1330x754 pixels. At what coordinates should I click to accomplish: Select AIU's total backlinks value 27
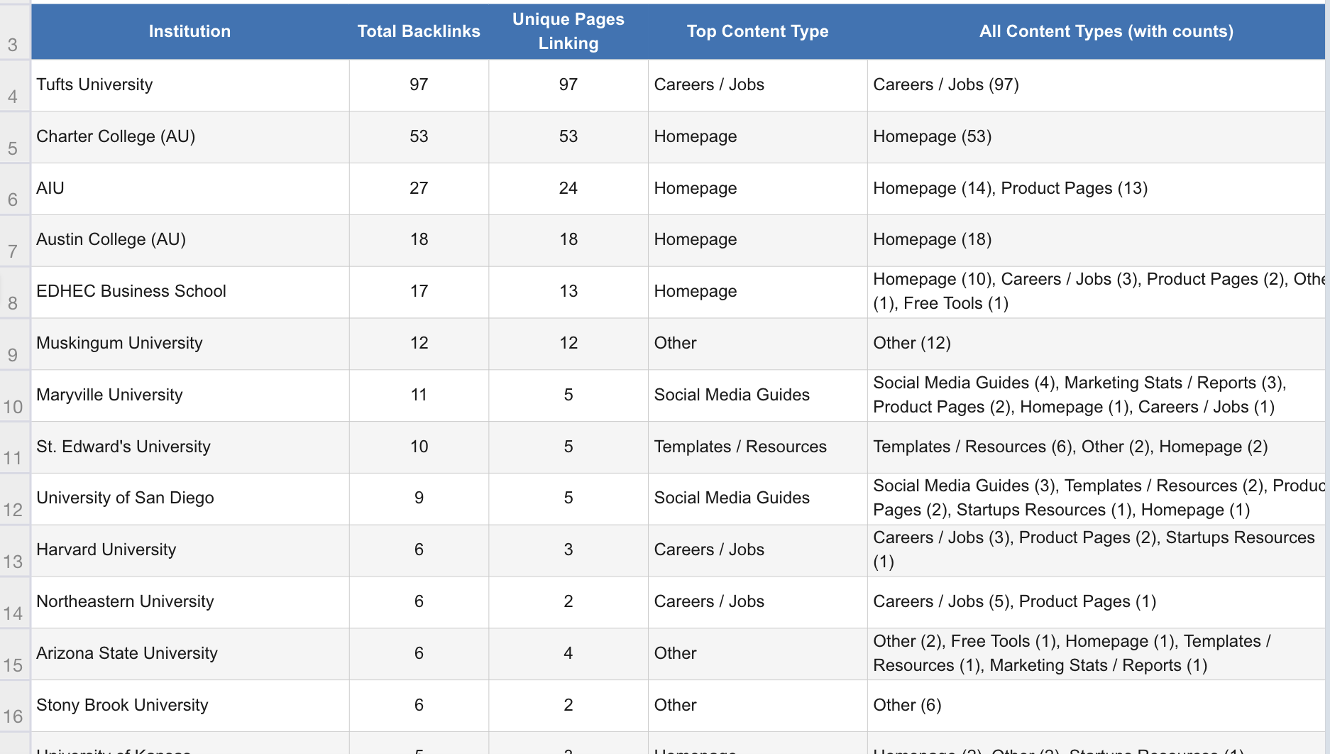tap(419, 189)
